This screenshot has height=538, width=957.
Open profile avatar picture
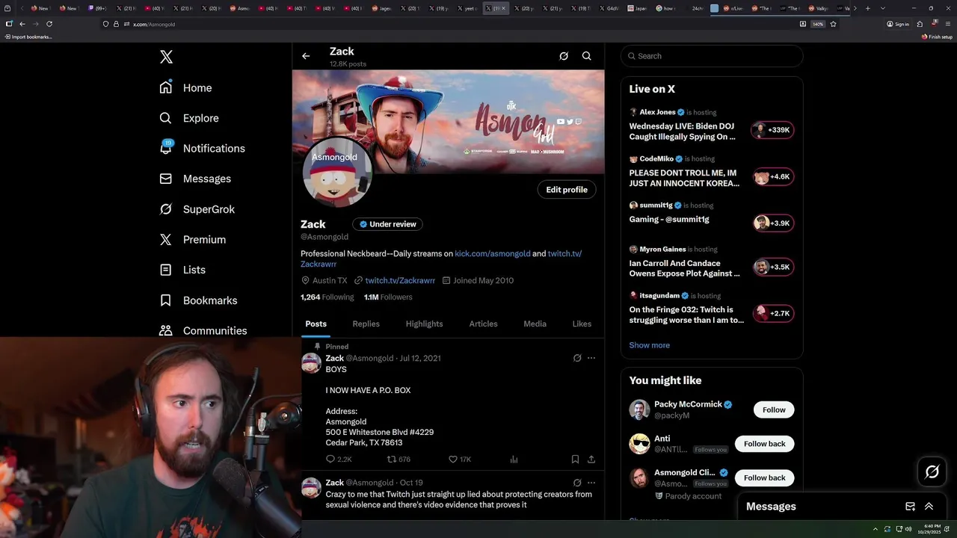(337, 173)
